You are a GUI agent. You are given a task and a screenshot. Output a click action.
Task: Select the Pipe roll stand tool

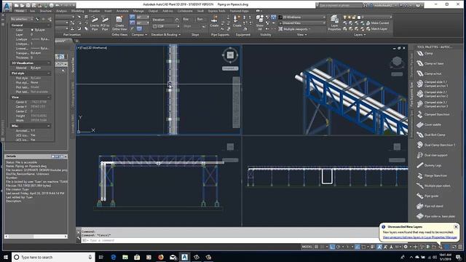(430, 206)
